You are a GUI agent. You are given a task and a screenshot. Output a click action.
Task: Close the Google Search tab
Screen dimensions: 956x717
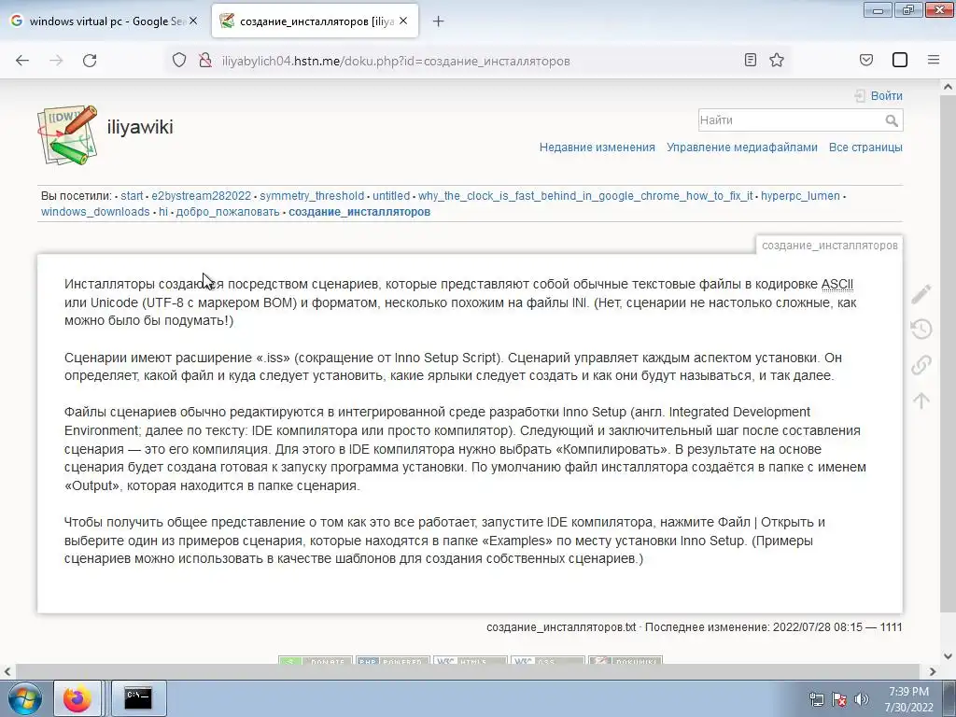tap(193, 21)
